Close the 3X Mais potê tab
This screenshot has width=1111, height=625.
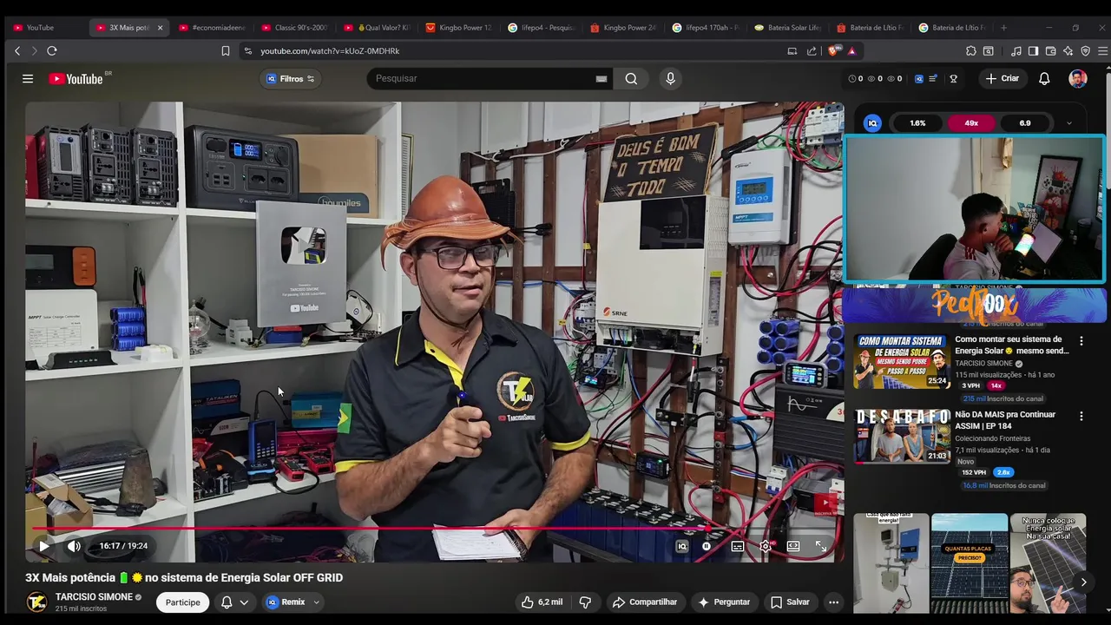(x=160, y=28)
